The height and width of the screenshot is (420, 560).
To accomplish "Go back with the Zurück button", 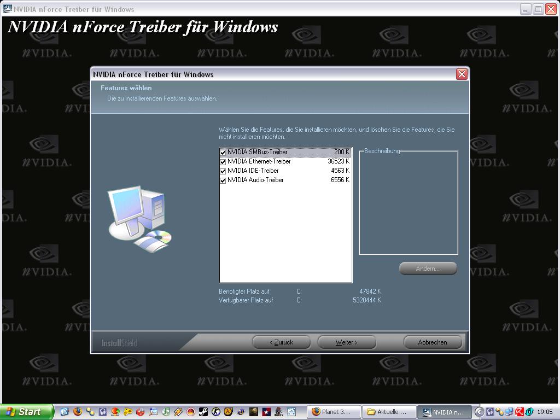I will (x=281, y=342).
